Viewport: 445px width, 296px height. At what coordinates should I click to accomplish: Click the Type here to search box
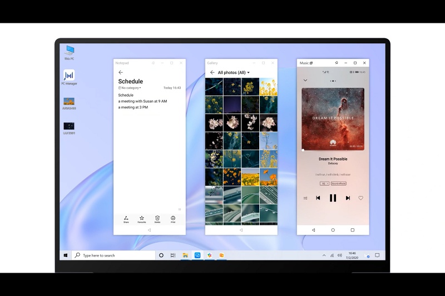click(113, 255)
